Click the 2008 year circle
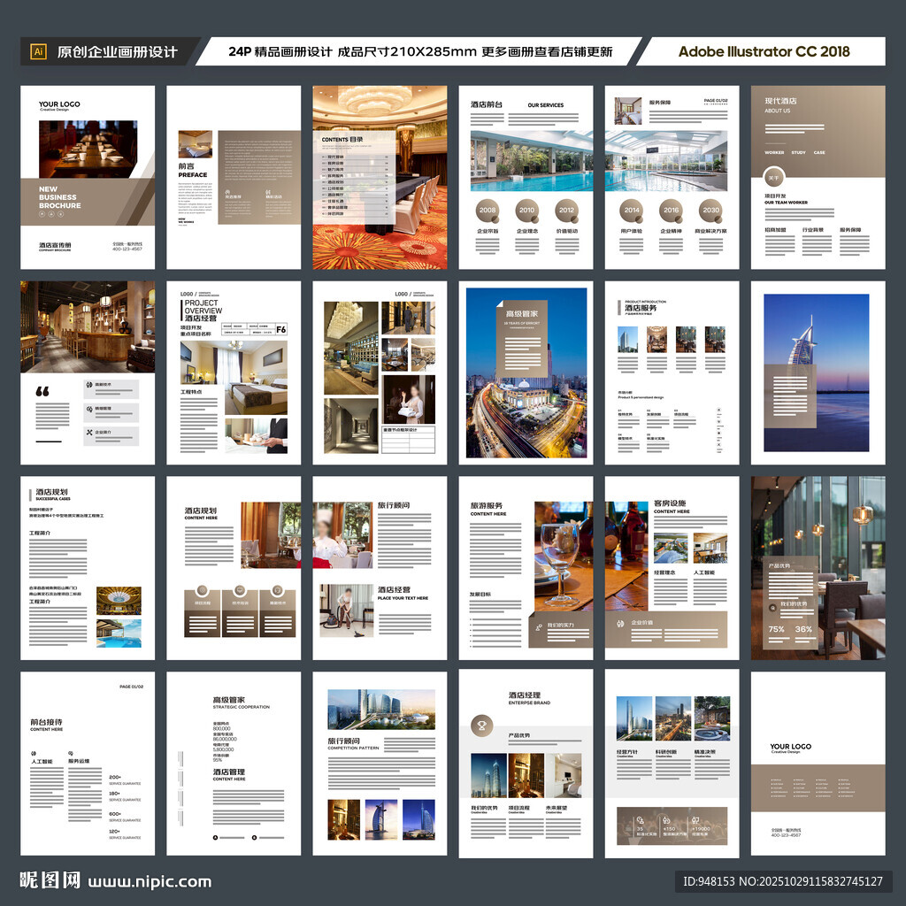The width and height of the screenshot is (906, 906). click(x=488, y=211)
